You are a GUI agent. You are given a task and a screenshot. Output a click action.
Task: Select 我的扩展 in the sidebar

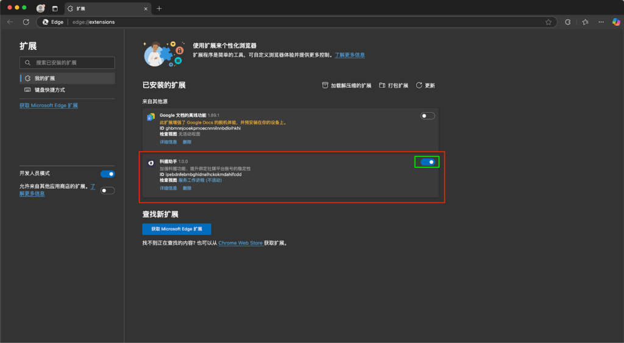click(x=44, y=79)
